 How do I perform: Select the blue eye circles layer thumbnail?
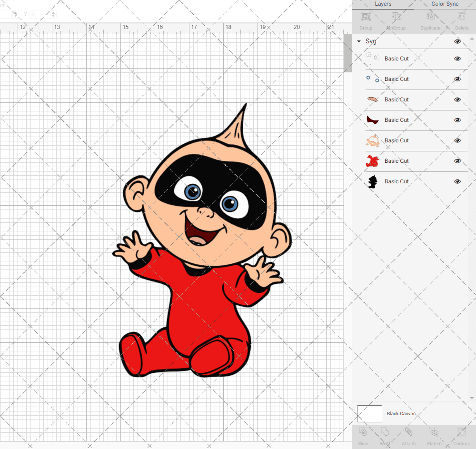pos(373,79)
